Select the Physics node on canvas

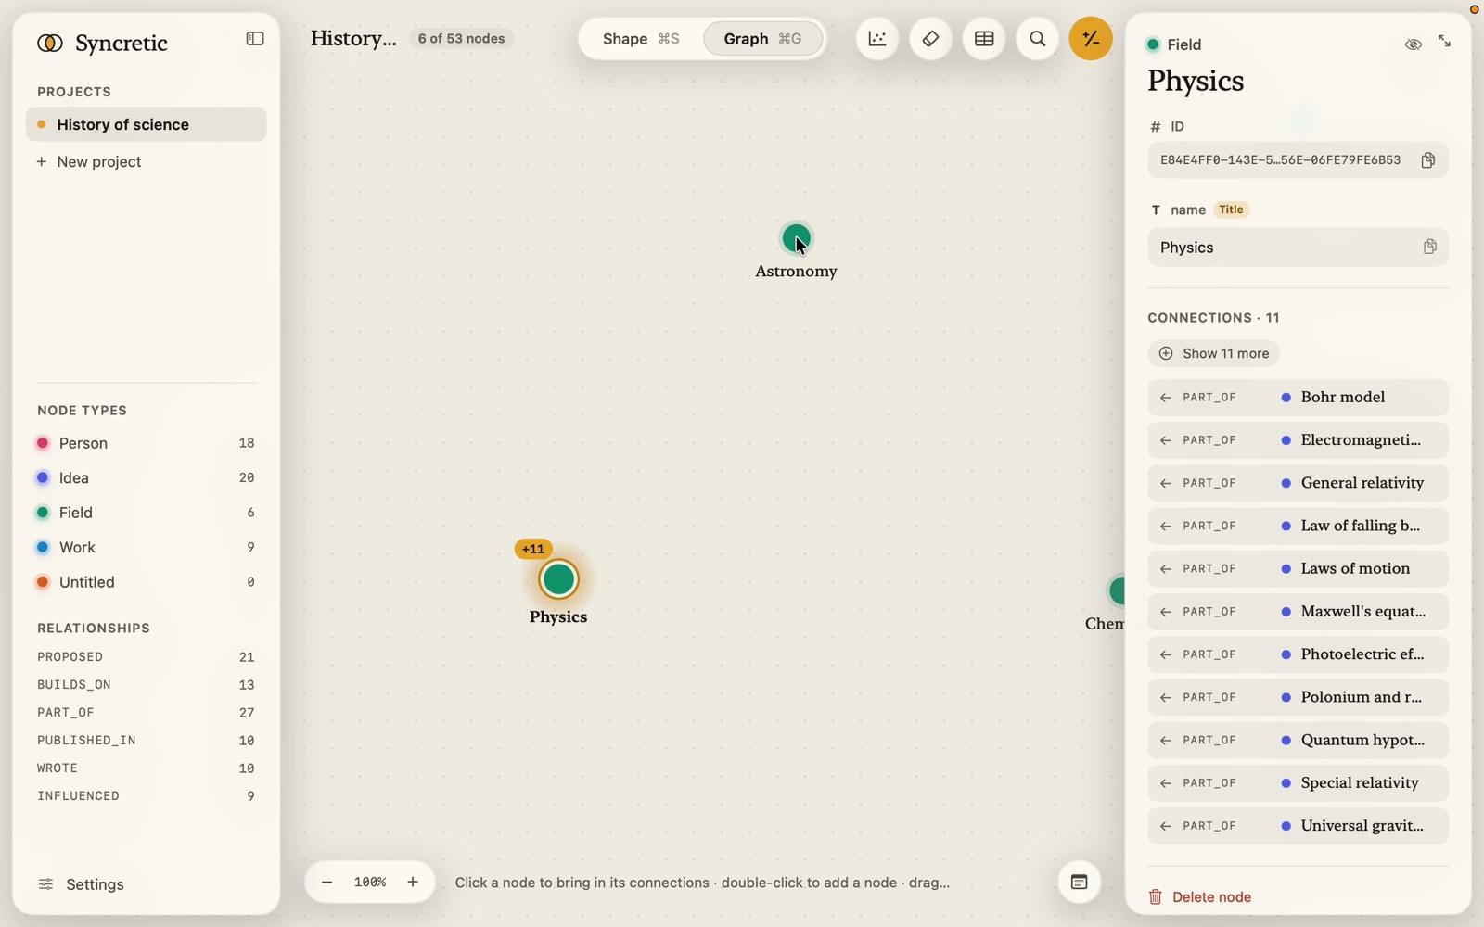[x=558, y=579]
